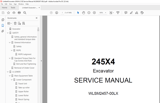Go to the Travel Unit bookmark
Screen dimensions: 160x103
pos(23,84)
